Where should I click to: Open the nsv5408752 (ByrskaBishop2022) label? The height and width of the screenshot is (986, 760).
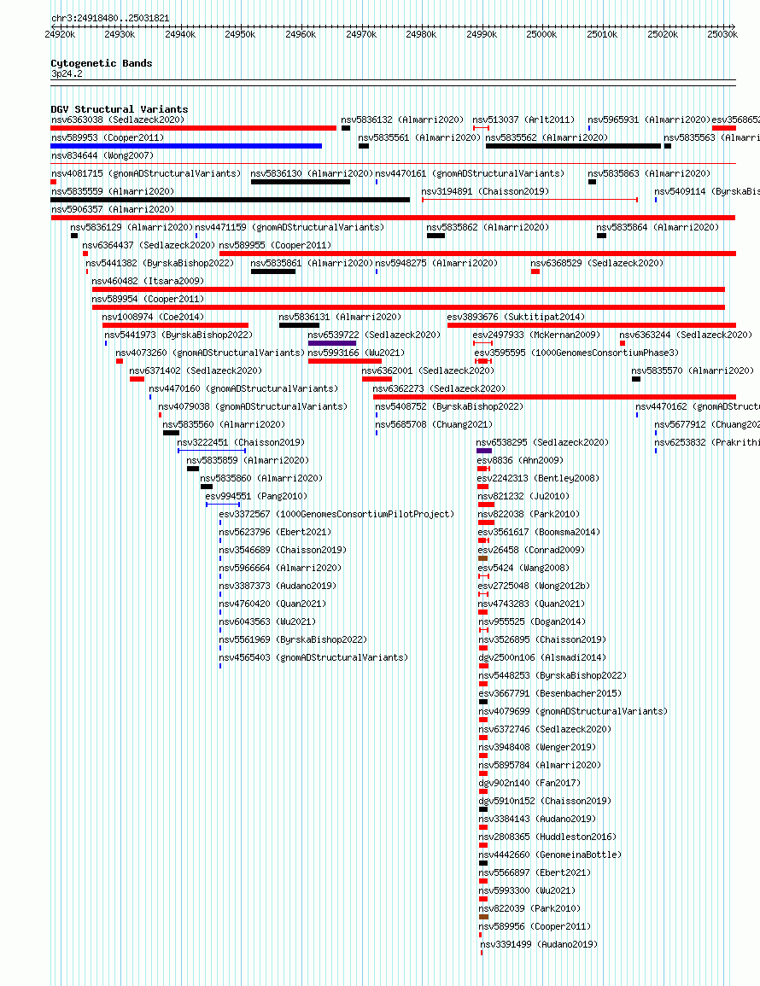coord(449,406)
